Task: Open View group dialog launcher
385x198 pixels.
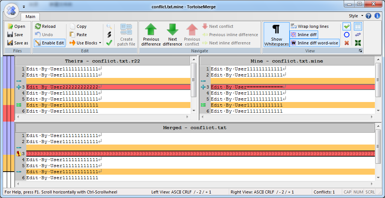Action: (x=360, y=51)
